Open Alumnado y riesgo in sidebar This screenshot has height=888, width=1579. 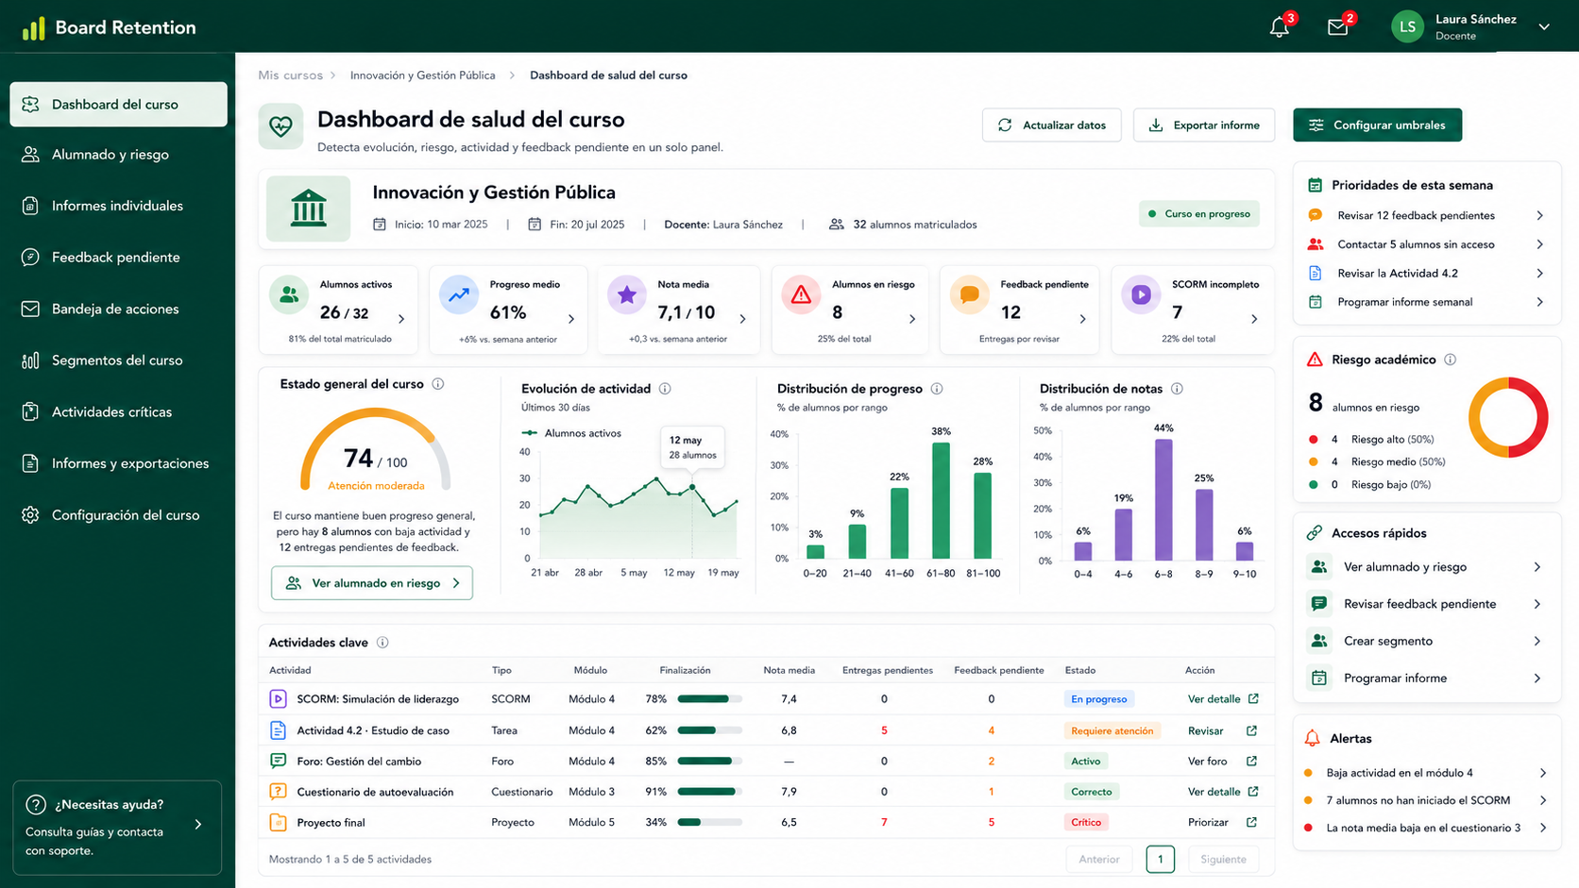tap(118, 155)
